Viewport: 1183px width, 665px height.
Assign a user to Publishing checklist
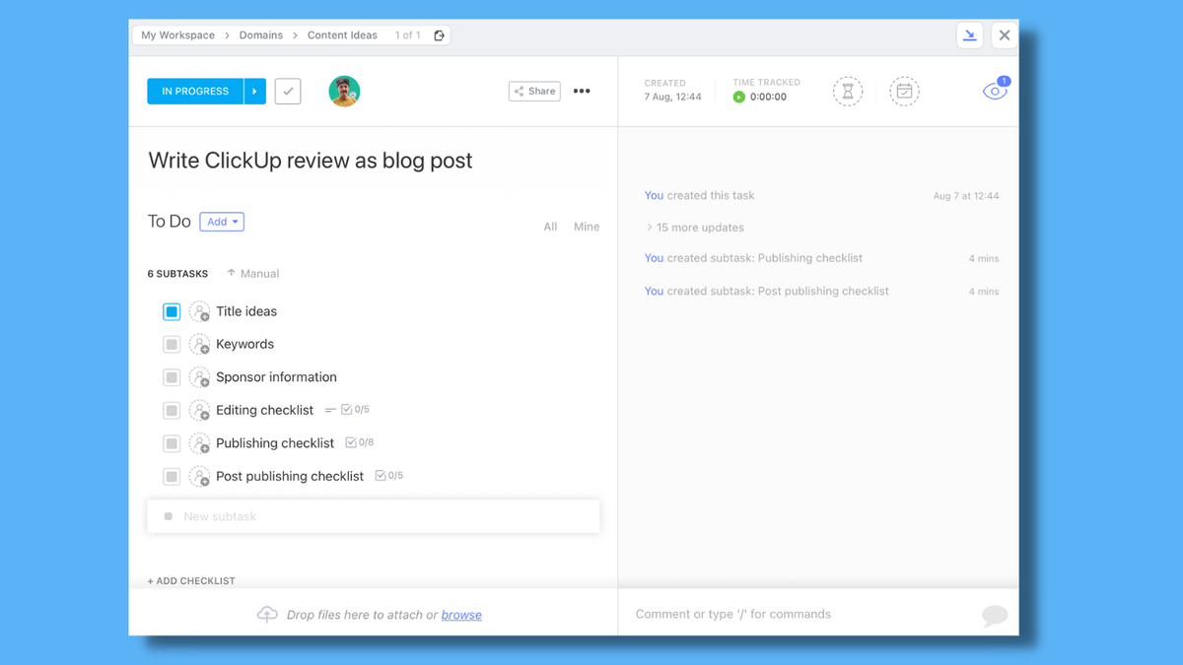(x=199, y=443)
